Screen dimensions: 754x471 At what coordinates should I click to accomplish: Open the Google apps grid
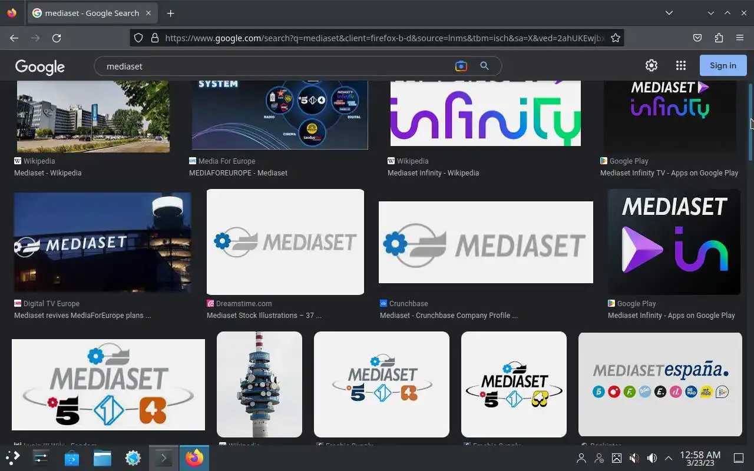(680, 65)
